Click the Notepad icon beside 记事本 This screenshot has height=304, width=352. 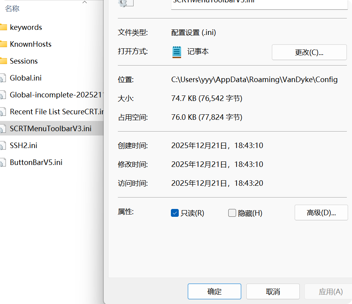(x=177, y=52)
